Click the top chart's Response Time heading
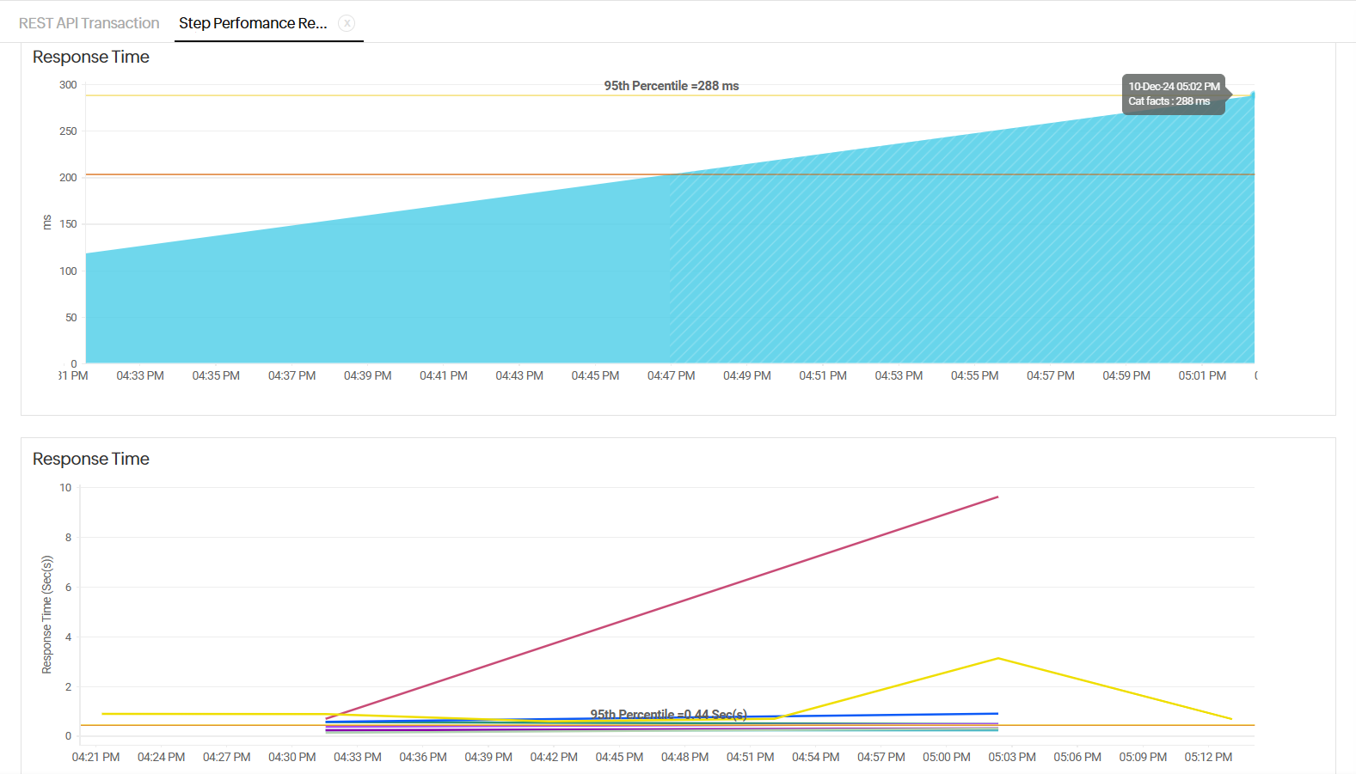The width and height of the screenshot is (1356, 774). tap(91, 57)
